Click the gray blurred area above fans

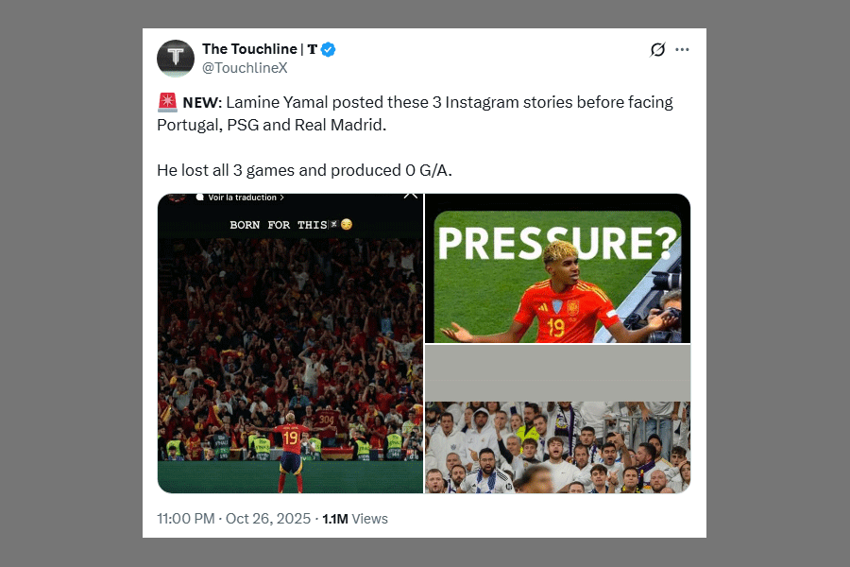point(557,372)
